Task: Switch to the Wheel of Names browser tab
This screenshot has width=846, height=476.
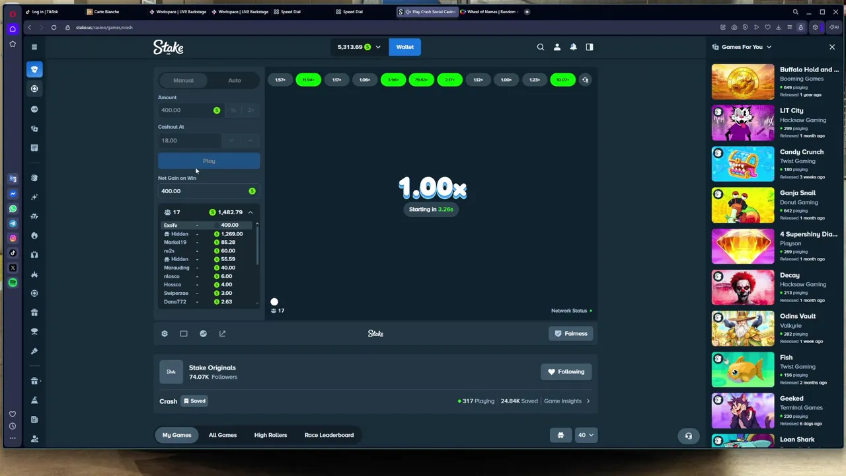Action: click(489, 12)
